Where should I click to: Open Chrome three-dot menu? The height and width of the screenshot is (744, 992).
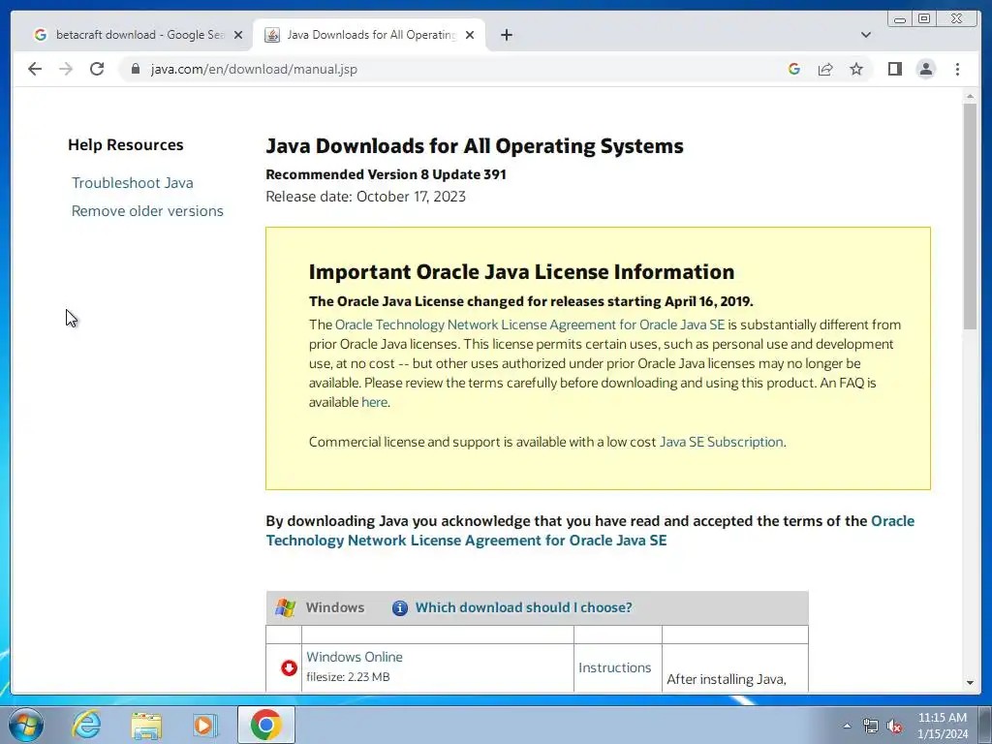pos(957,69)
